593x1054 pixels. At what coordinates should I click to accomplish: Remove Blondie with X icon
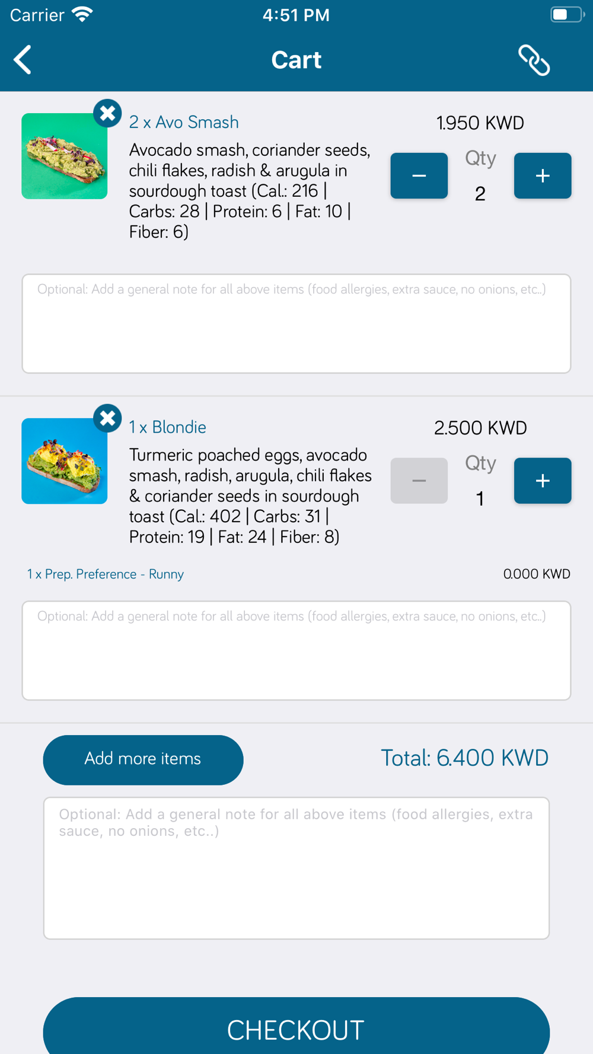107,419
